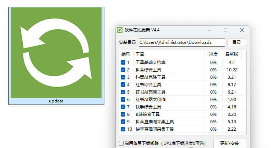Click the 工具 column header
The image size is (278, 148).
point(140,54)
